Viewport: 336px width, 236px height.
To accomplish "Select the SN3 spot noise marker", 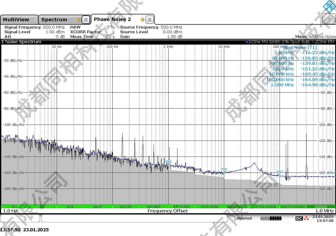I will [280, 172].
